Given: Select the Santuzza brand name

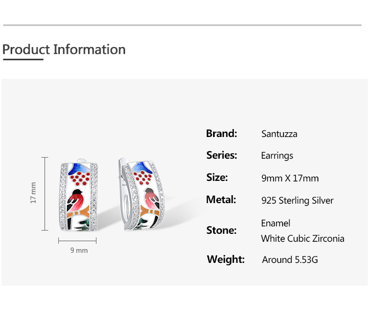Looking at the screenshot, I should [279, 134].
